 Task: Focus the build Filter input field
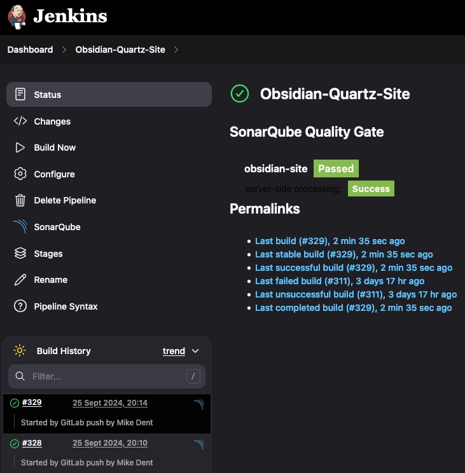coord(107,376)
